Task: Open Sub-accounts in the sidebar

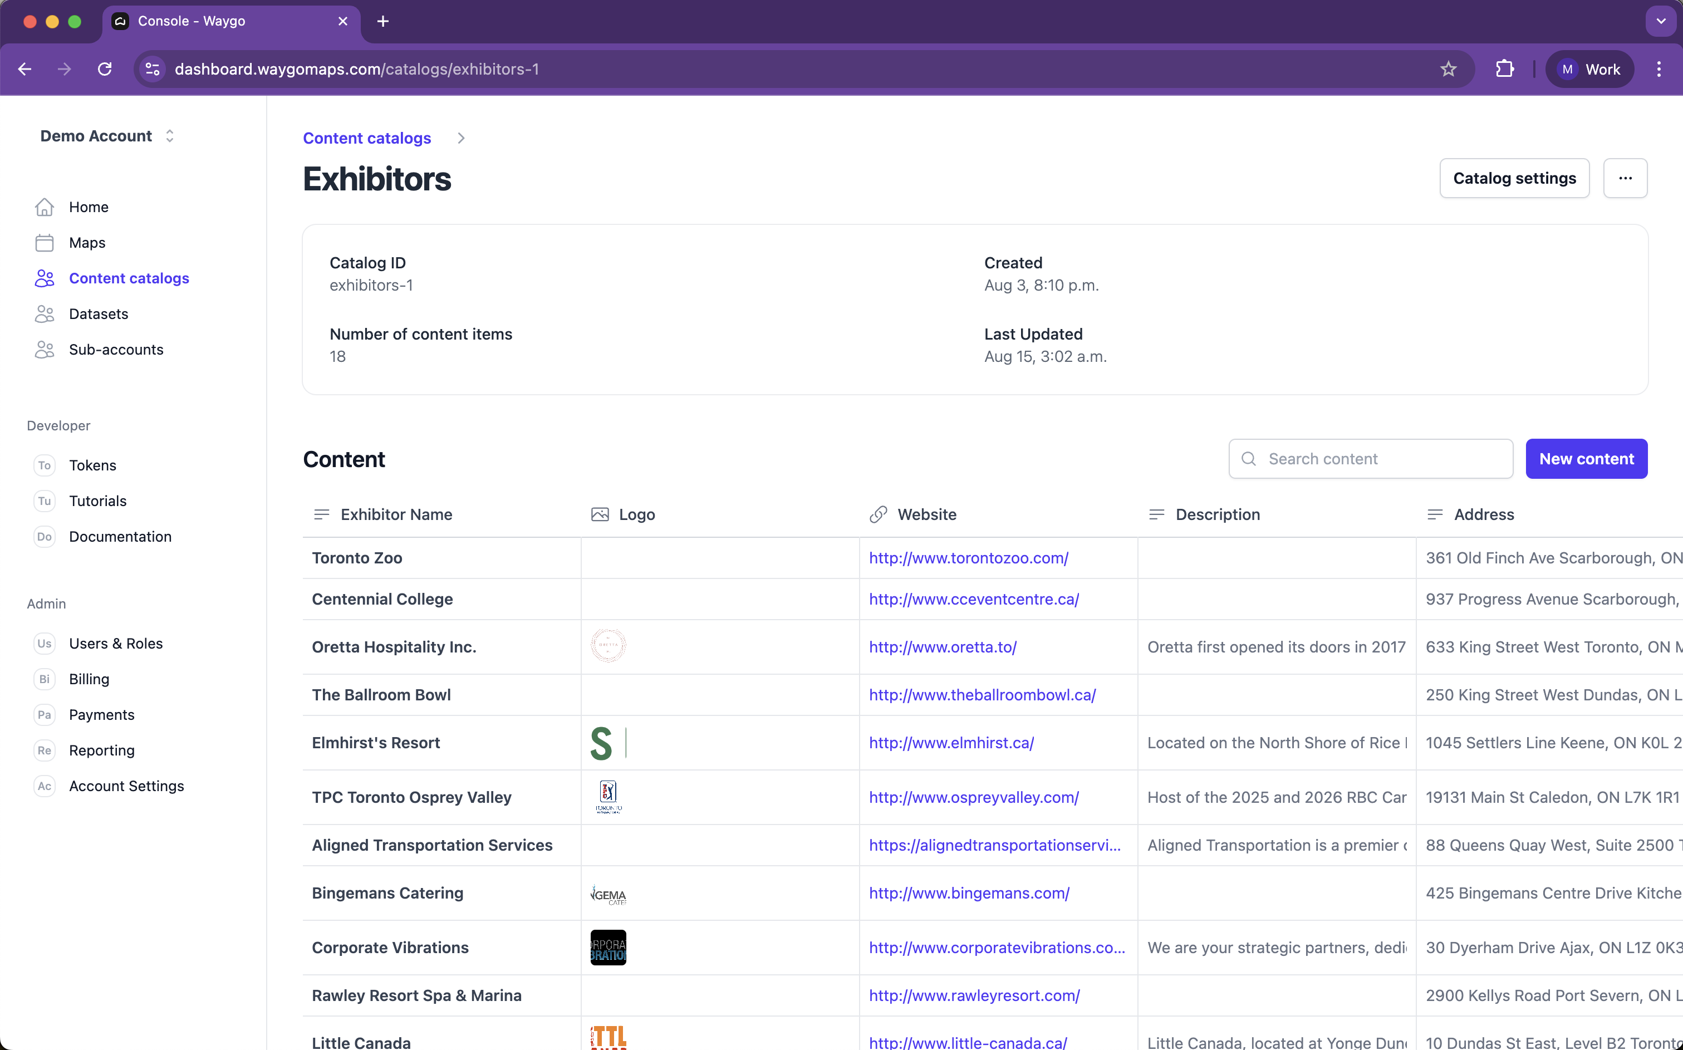Action: coord(117,349)
